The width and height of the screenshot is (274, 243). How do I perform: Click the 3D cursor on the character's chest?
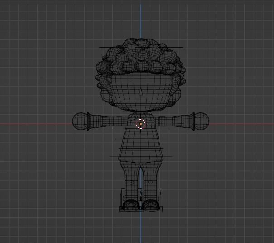point(141,124)
